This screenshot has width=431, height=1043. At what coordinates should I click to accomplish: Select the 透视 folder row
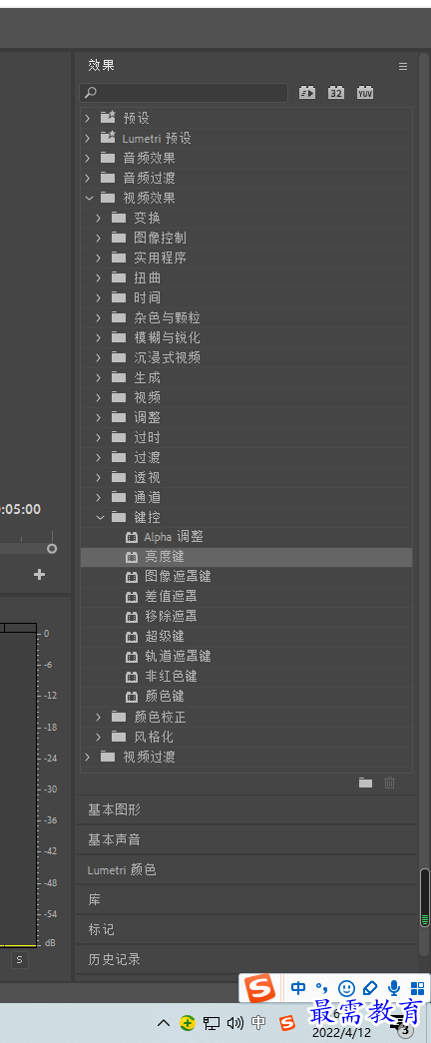tap(246, 478)
